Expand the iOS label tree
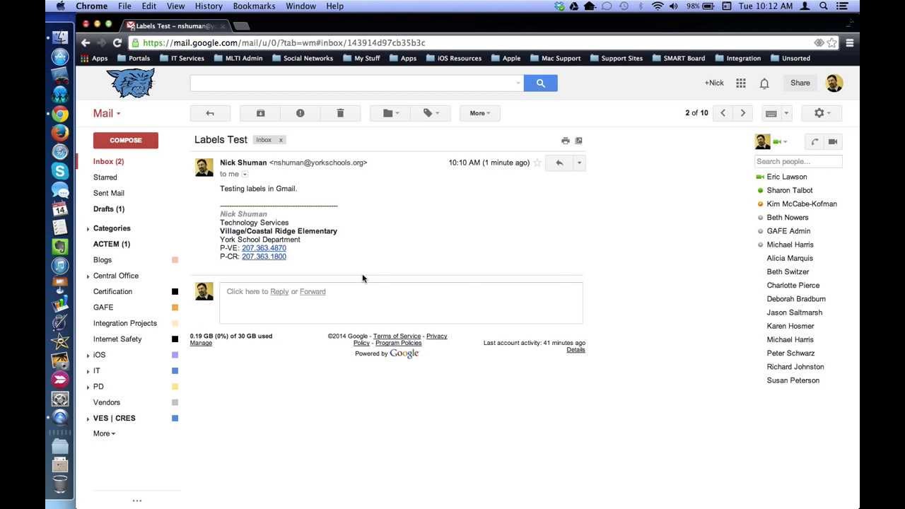 pyautogui.click(x=88, y=356)
